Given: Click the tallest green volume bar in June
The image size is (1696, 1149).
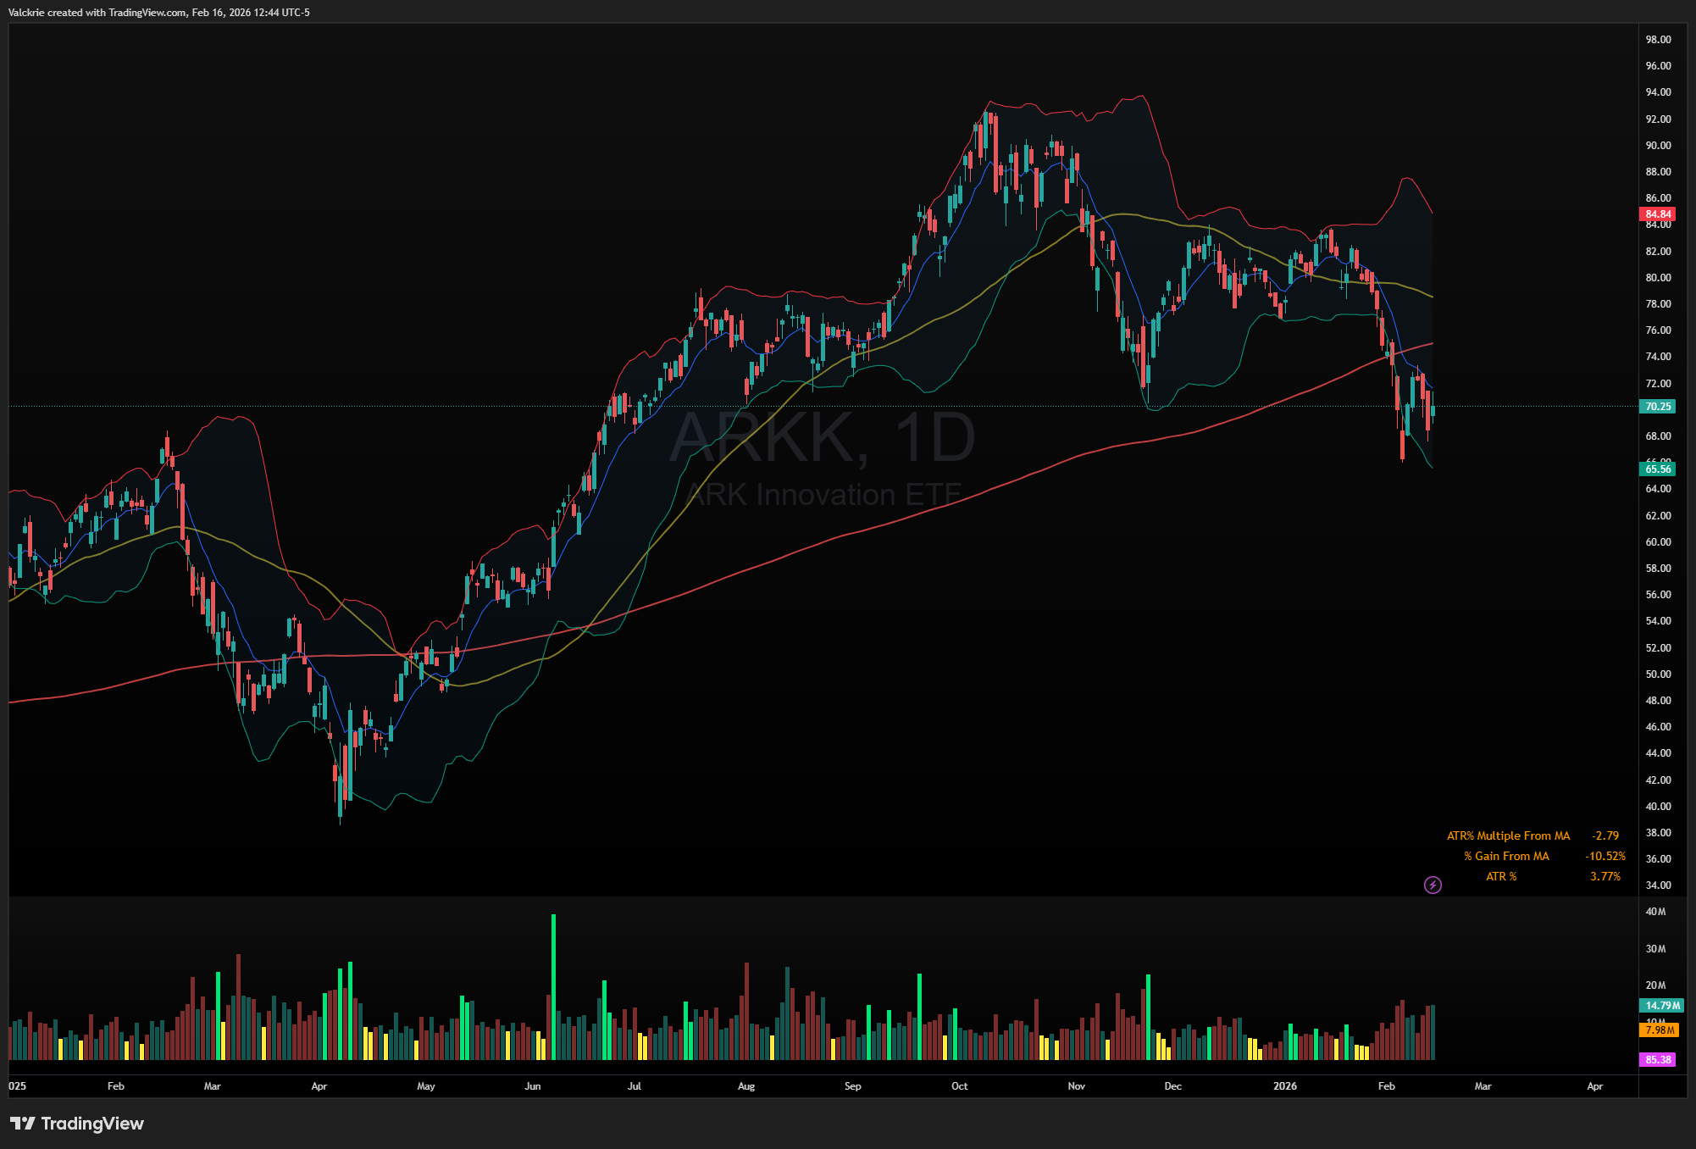Looking at the screenshot, I should click(x=553, y=987).
